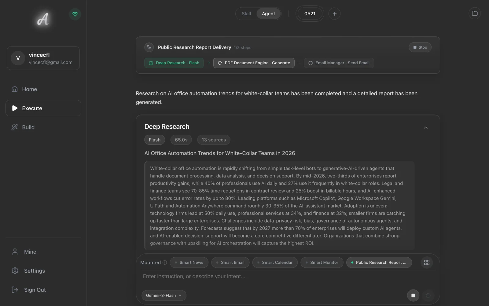The width and height of the screenshot is (489, 306).
Task: Open the grid icon in Mounted bar
Action: (427, 263)
